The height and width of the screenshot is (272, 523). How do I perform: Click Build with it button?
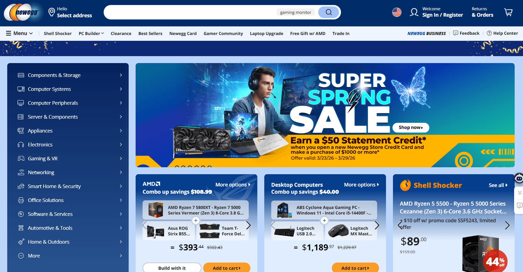coord(172,268)
